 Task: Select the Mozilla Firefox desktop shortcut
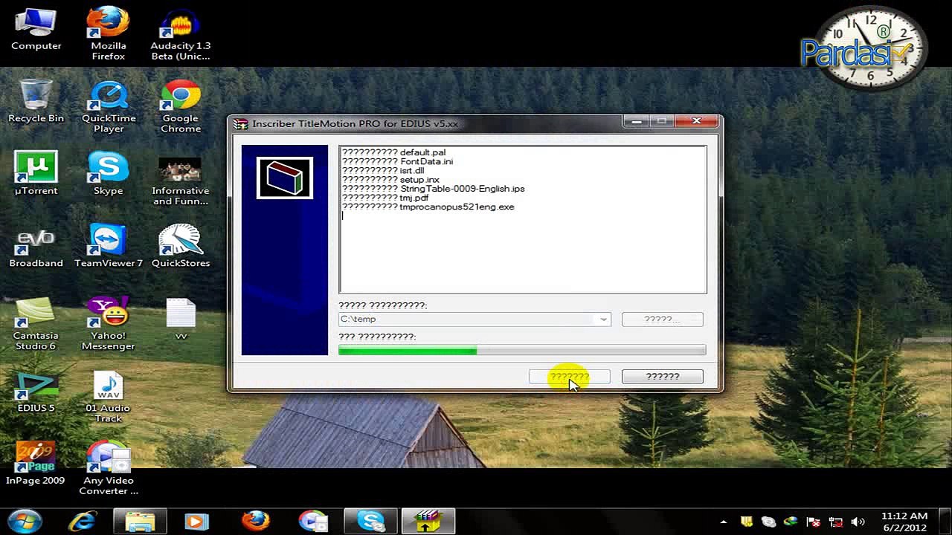pos(108,33)
